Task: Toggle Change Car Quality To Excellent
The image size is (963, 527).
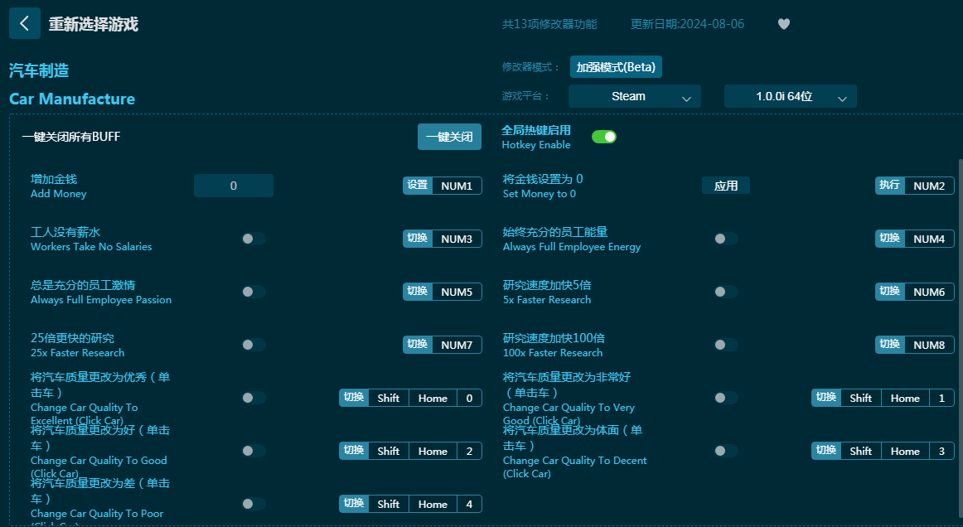Action: tap(254, 398)
